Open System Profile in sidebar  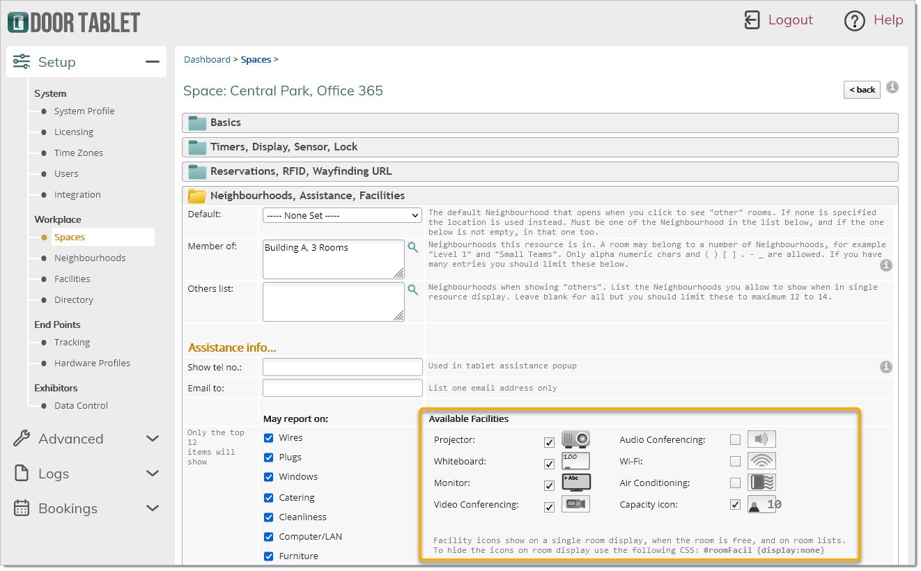coord(84,111)
